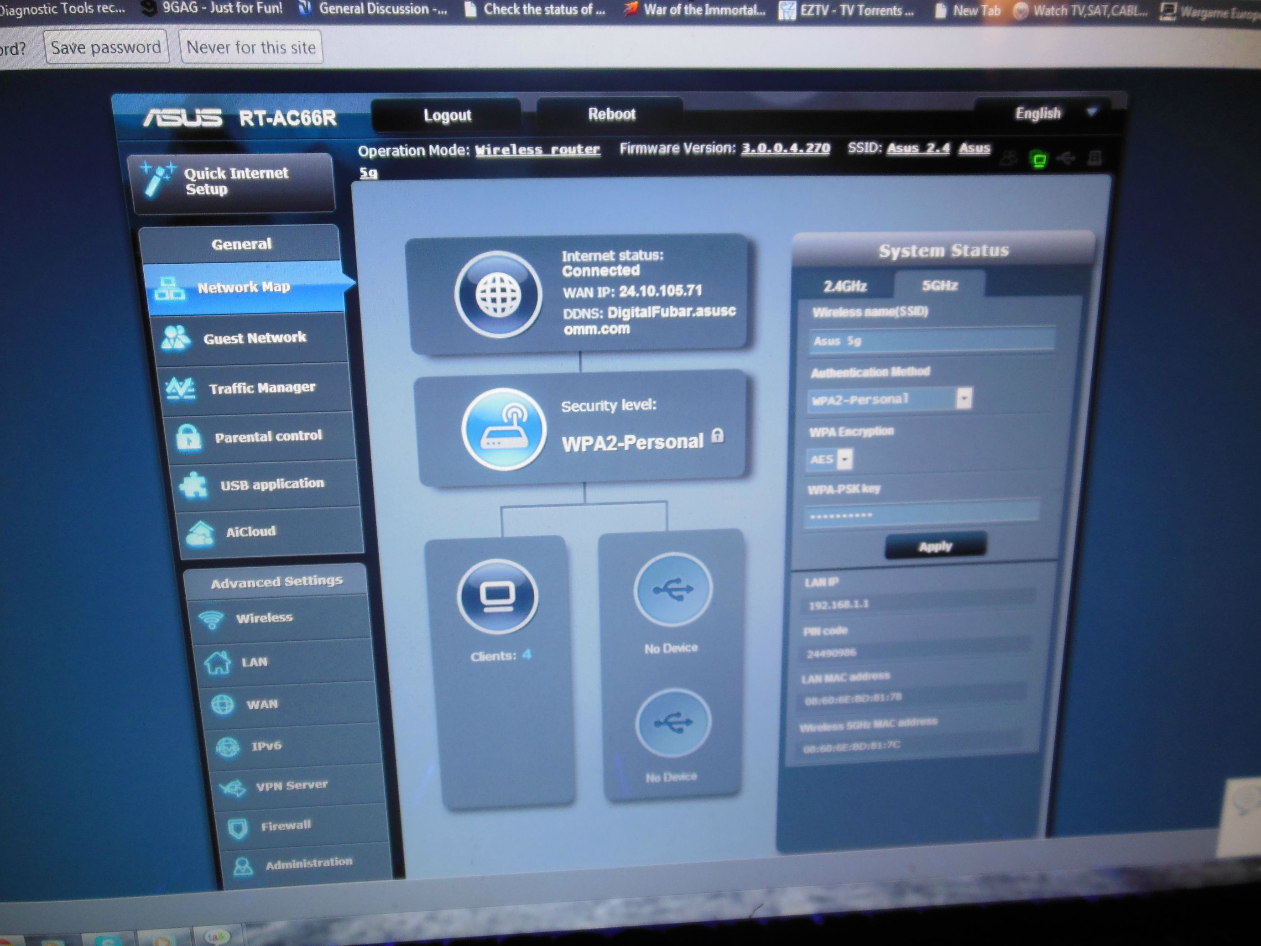Click the Logout button

447,115
